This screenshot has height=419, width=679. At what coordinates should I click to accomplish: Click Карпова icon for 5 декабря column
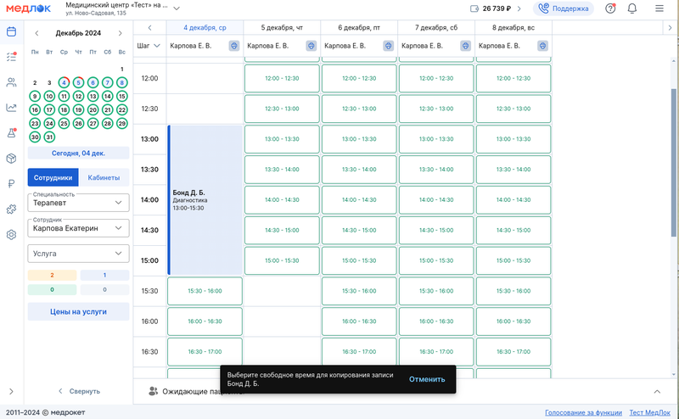(311, 46)
